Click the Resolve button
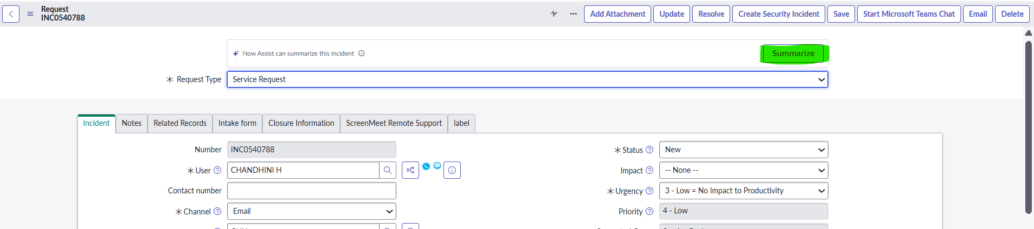Viewport: 1034px width, 229px height. (x=711, y=14)
